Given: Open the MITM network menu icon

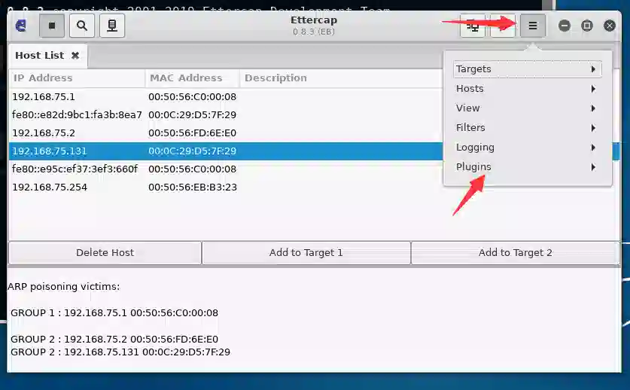Looking at the screenshot, I should coord(473,26).
